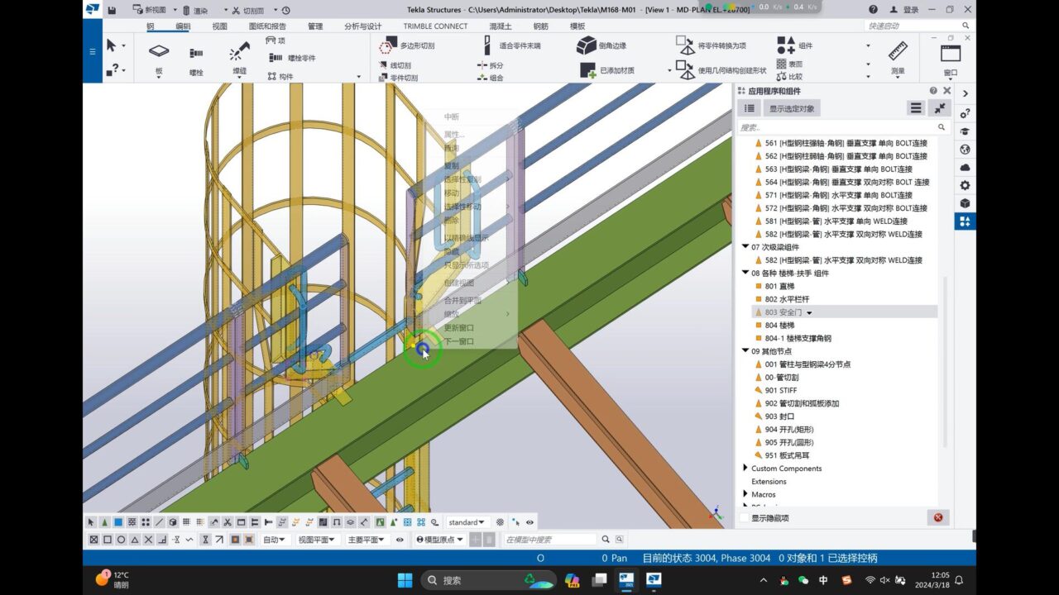The image size is (1059, 595).
Task: Click the 多边形切割 polygon cut tool
Action: 406,46
